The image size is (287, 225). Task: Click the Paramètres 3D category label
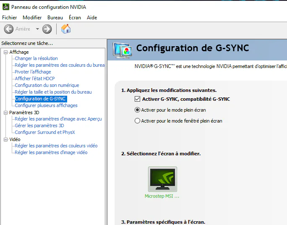pos(24,112)
